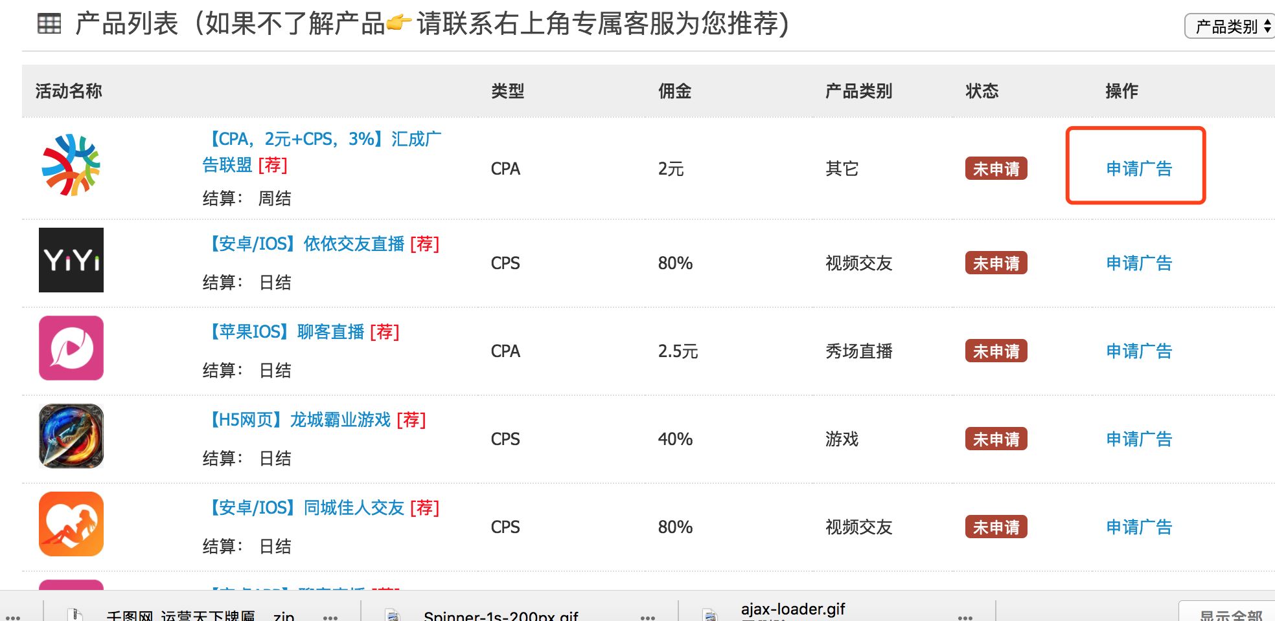Select the 2元 commission cell
This screenshot has width=1275, height=621.
click(671, 169)
